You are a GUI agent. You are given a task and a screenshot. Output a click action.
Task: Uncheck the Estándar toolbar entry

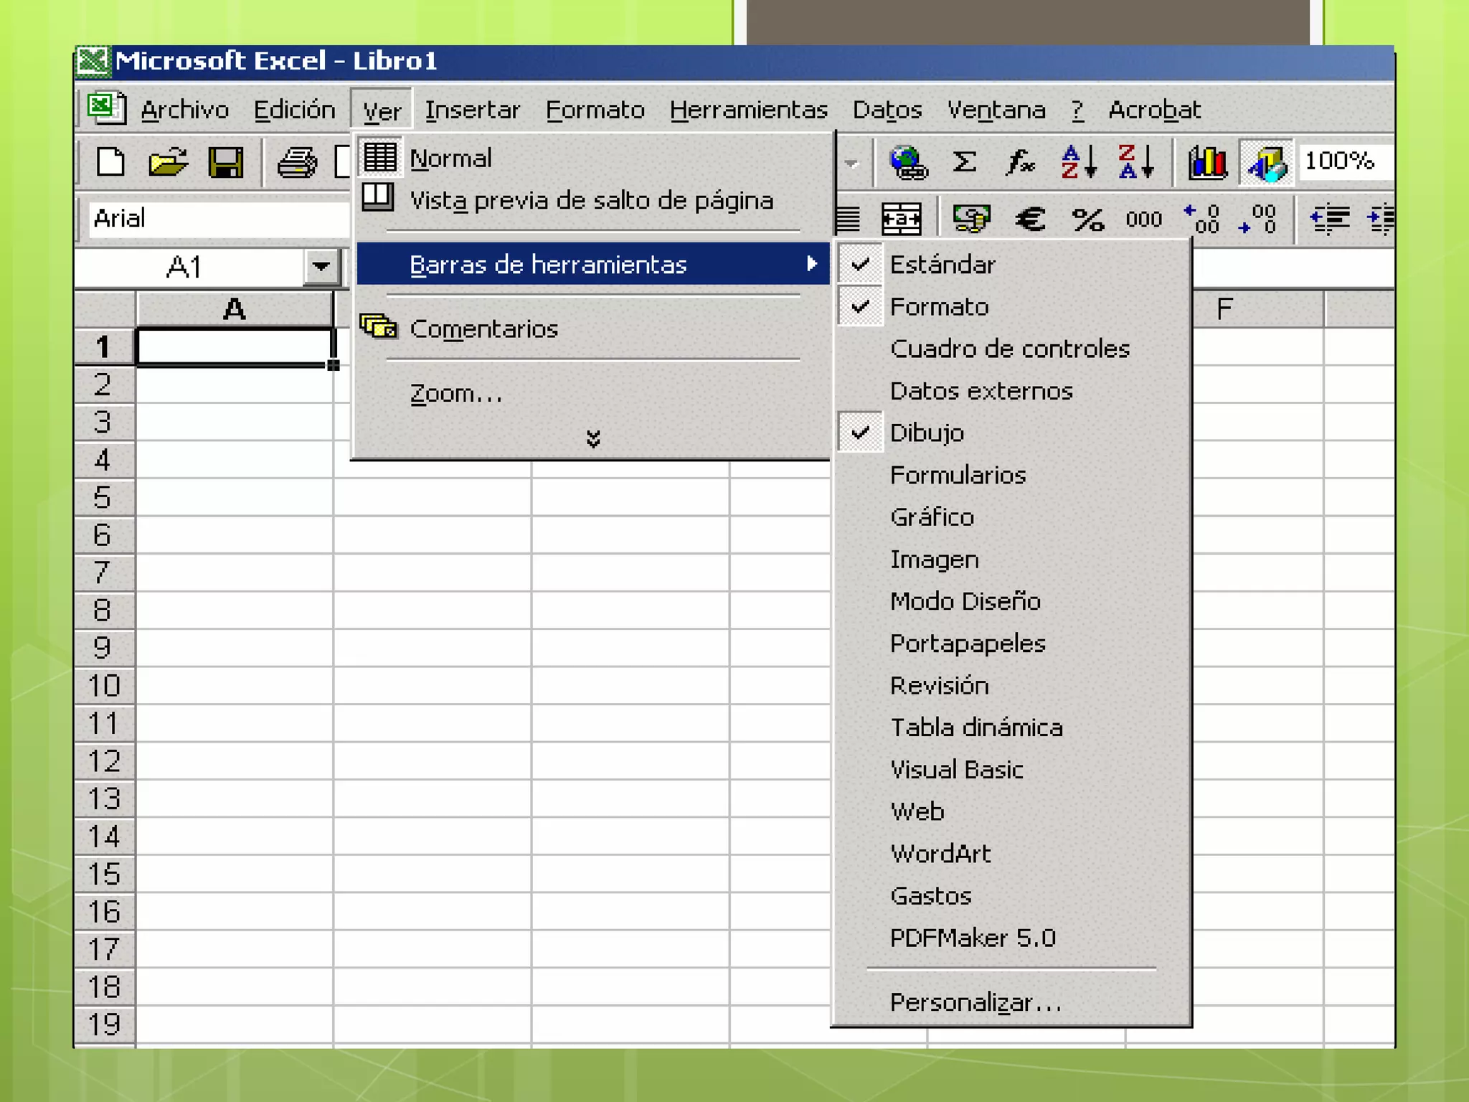click(x=942, y=265)
